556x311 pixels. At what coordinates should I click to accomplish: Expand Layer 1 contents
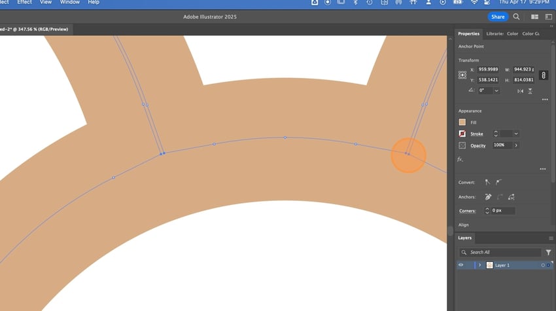pyautogui.click(x=479, y=265)
